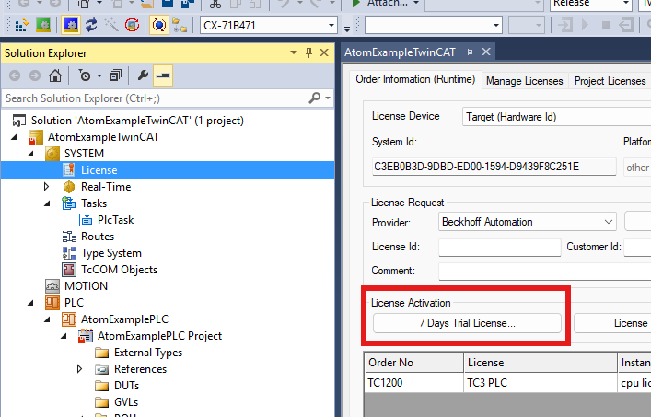Click the License Id input field

pos(499,247)
